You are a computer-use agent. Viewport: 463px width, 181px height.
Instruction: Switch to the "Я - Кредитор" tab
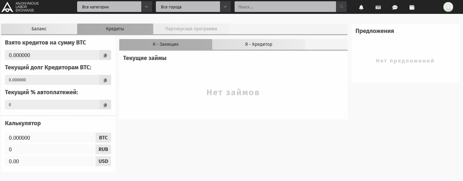point(259,44)
